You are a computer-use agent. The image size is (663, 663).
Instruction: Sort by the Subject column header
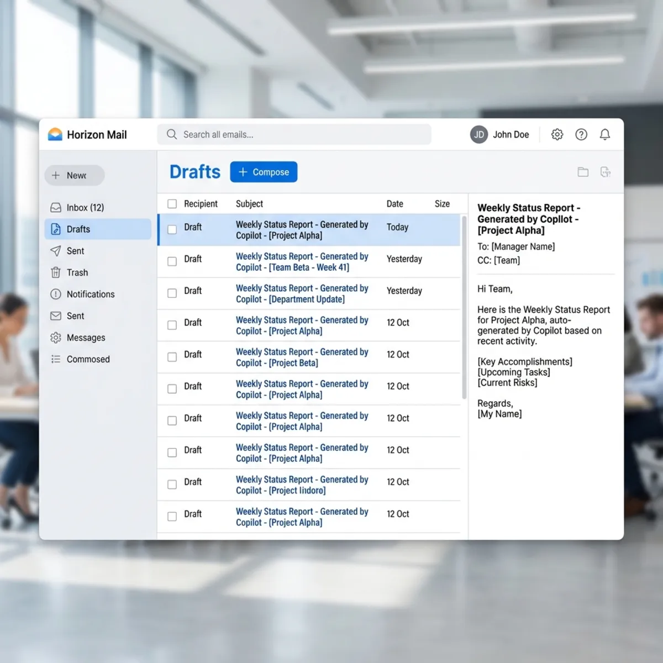click(x=250, y=204)
